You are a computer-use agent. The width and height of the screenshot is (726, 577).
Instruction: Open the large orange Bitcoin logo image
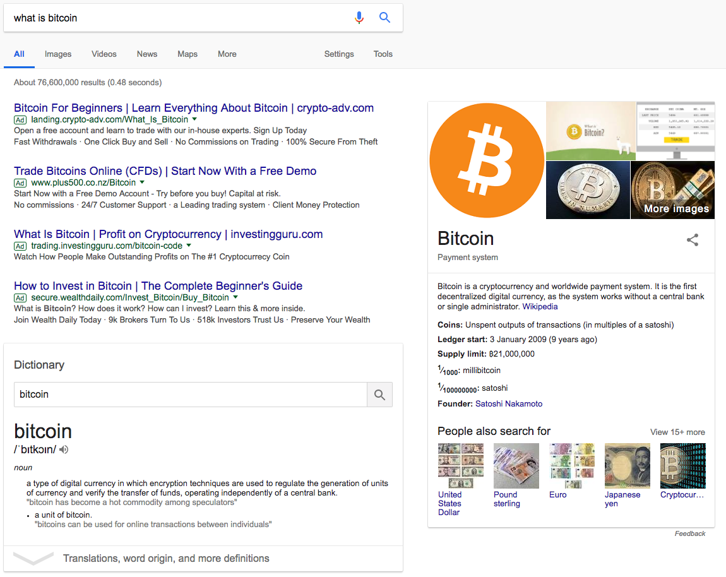[487, 160]
